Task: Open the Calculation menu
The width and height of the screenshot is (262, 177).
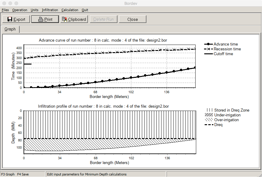Action: tap(70, 10)
